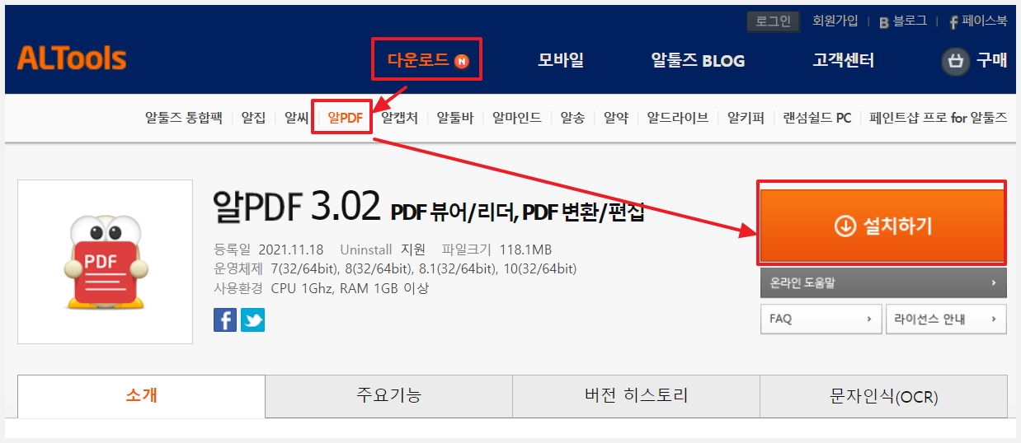Select 알집 in the product bar
Screen dimensions: 1021x443
click(253, 118)
